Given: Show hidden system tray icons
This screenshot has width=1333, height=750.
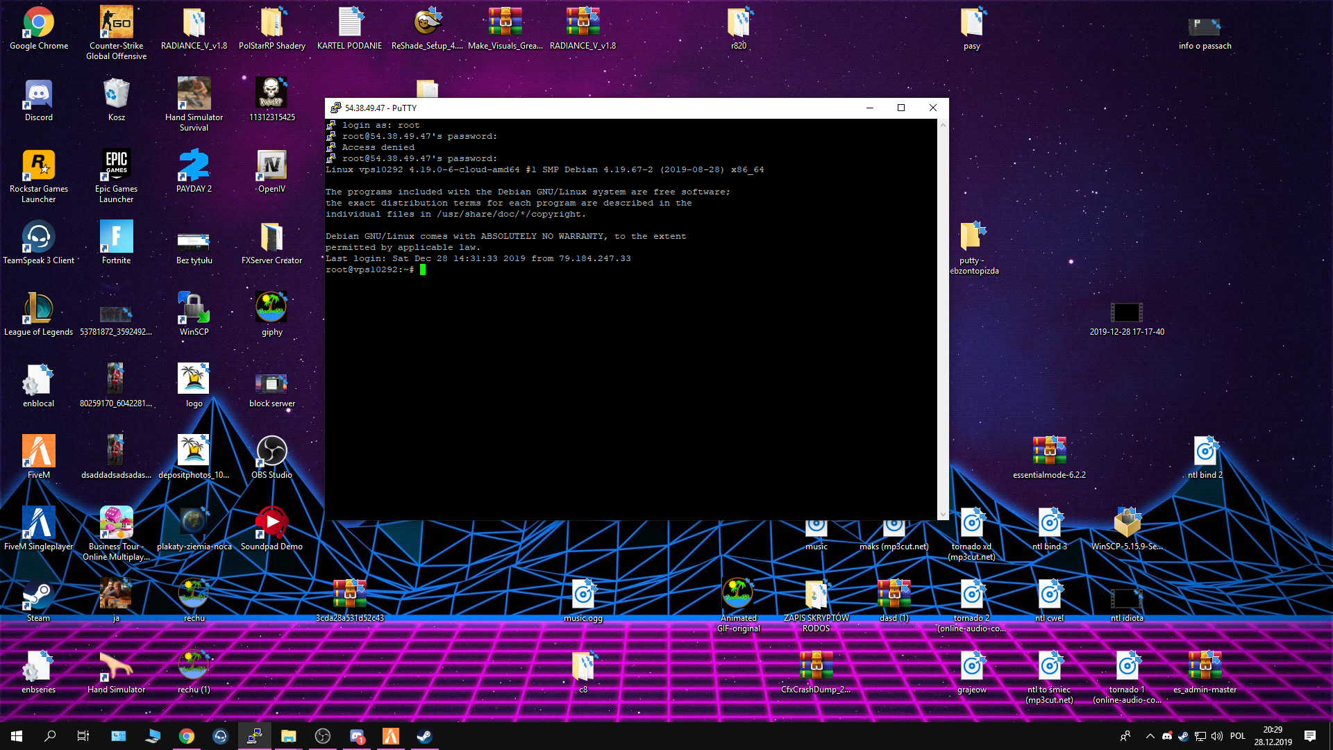Looking at the screenshot, I should [x=1150, y=736].
